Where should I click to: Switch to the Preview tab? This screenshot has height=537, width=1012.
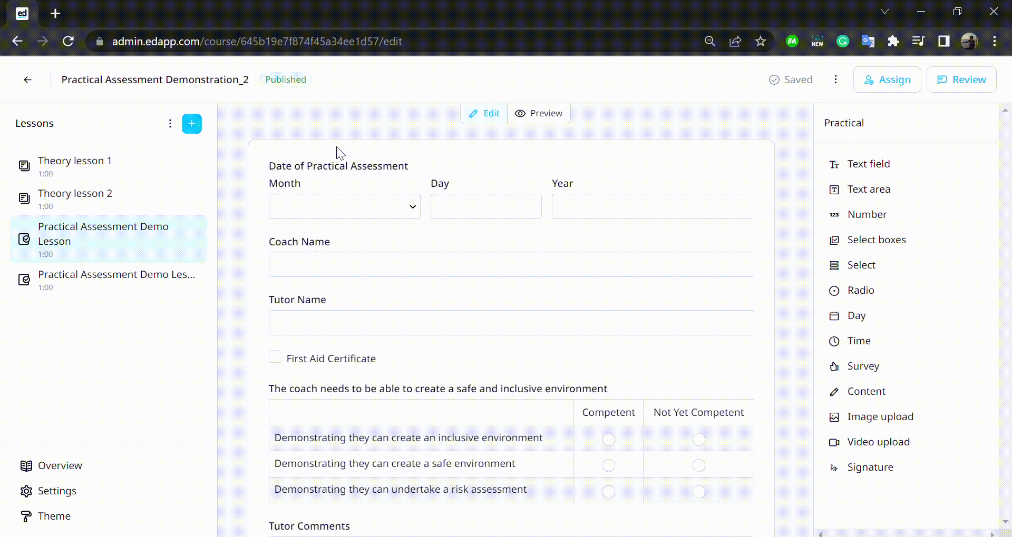(x=539, y=113)
